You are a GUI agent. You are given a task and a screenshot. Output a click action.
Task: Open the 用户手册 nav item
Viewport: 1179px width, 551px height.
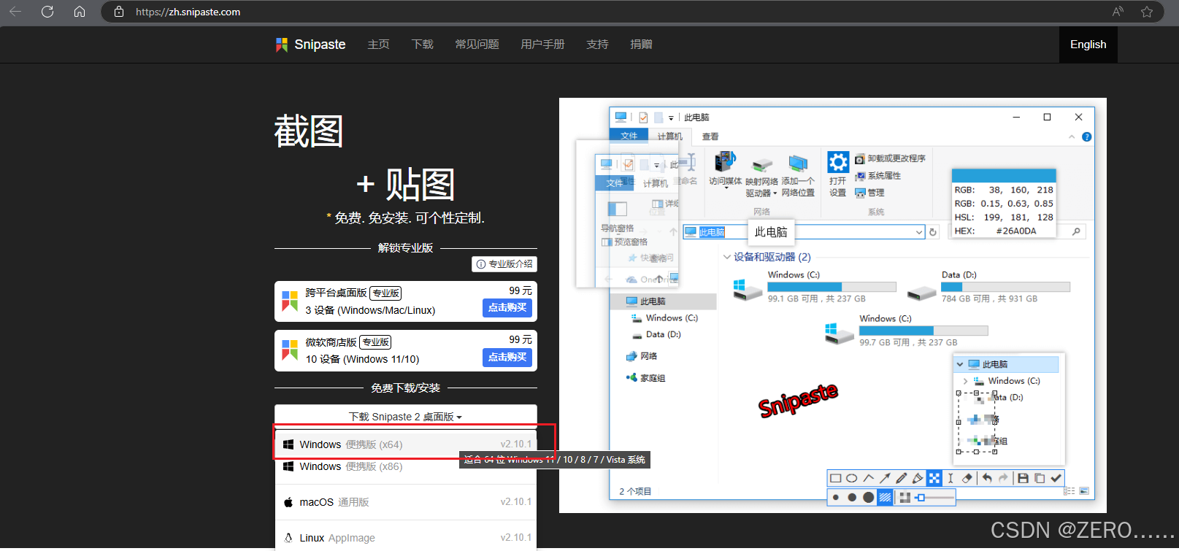542,45
